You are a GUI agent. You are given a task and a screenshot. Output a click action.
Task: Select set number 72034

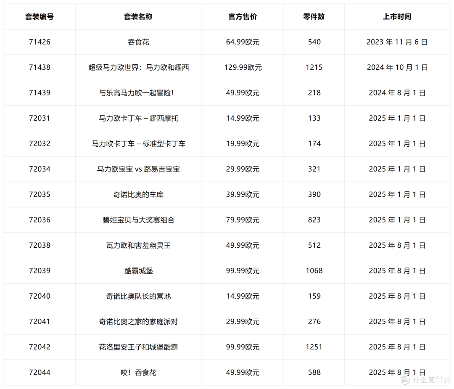pos(40,169)
